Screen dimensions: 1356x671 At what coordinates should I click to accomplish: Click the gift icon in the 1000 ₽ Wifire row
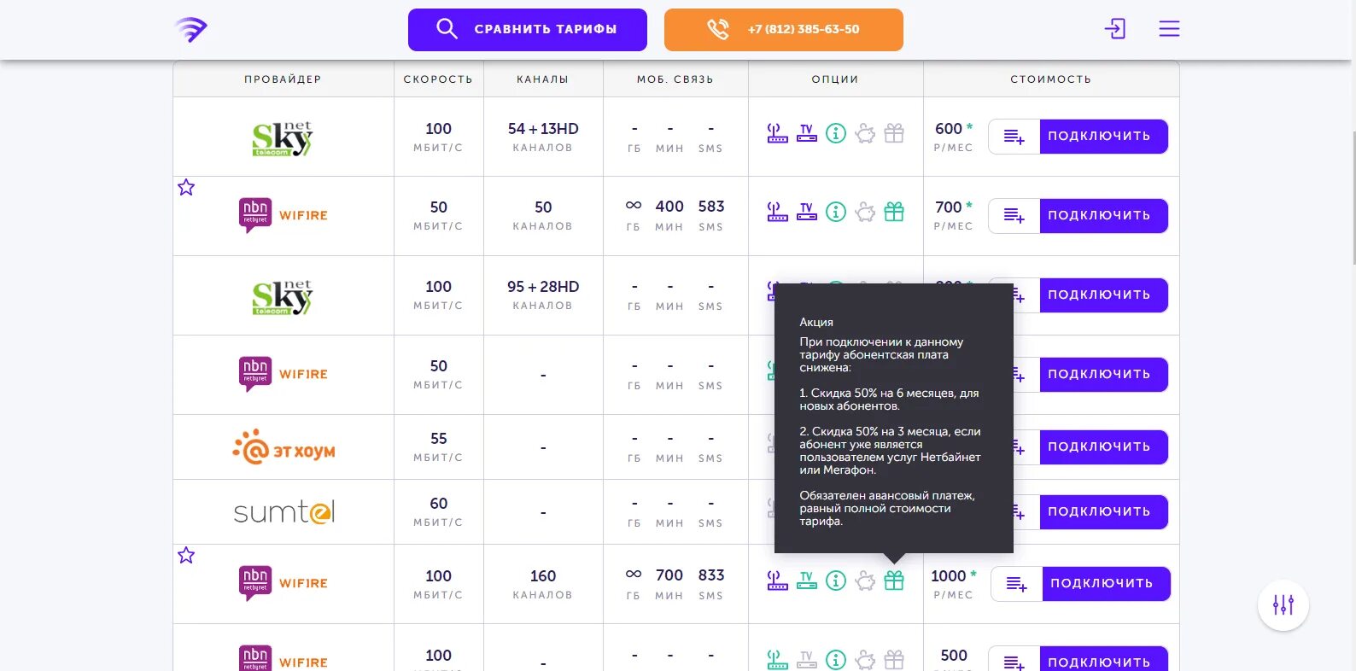894,581
